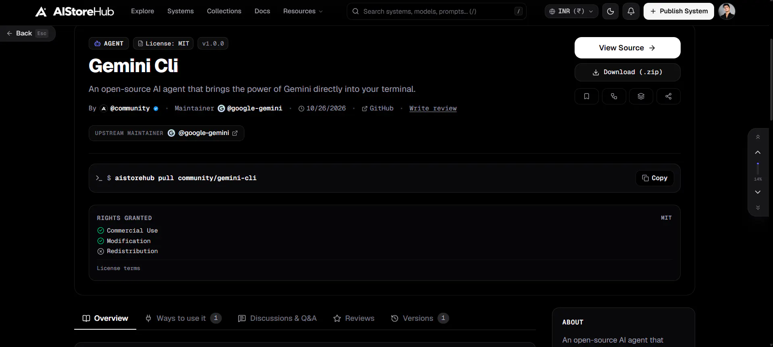Click the Maintainer @google-gemini handle

[x=254, y=108]
